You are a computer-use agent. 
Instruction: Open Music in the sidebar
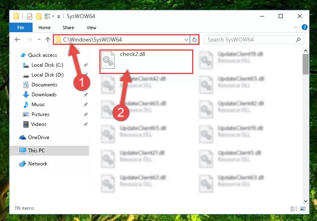(38, 105)
